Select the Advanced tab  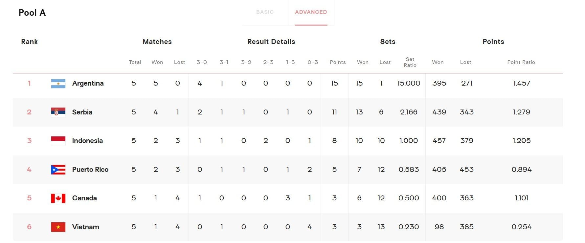click(311, 12)
